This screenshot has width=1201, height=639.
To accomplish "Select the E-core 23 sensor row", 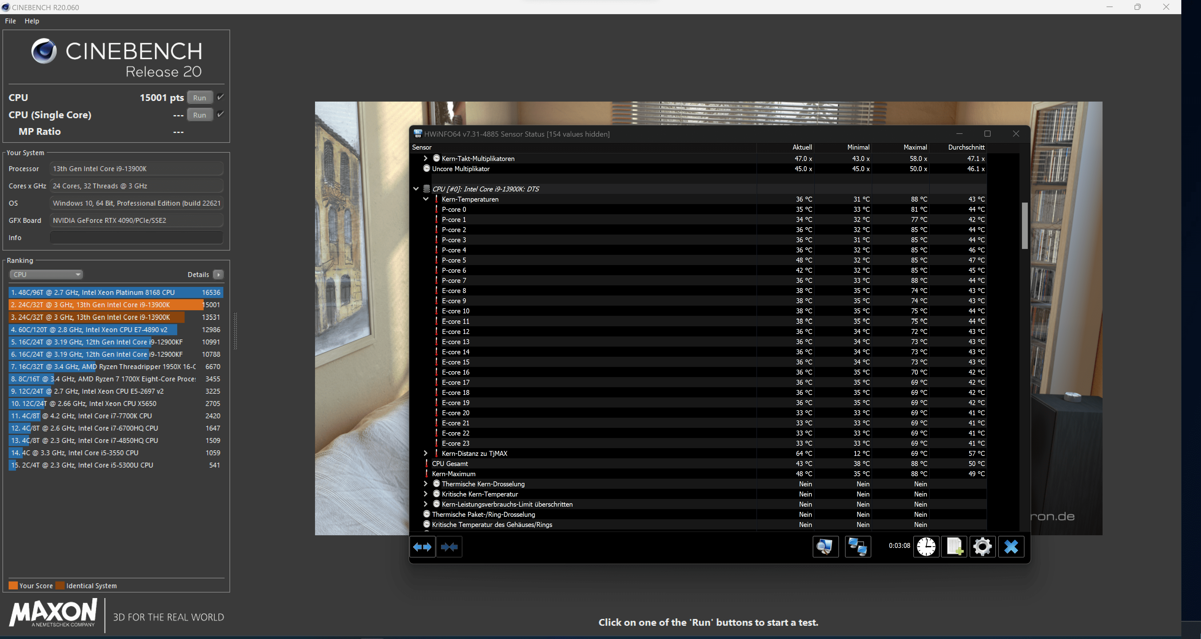I will point(698,444).
